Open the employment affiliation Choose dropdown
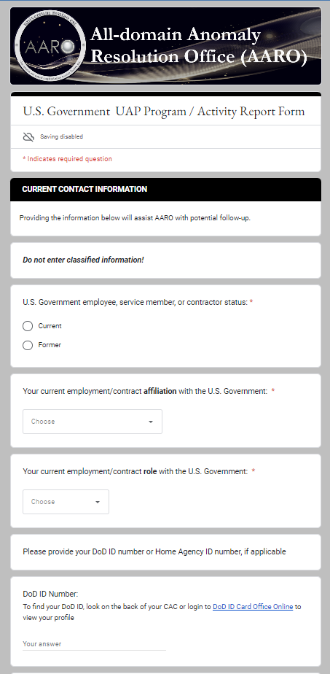 (93, 422)
